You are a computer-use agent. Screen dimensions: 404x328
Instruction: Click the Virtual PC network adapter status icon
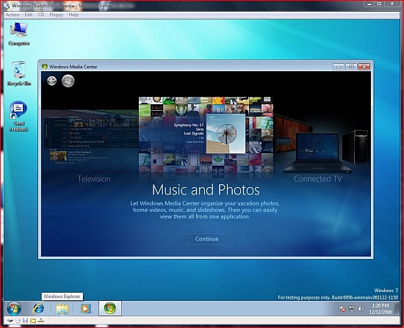41,320
